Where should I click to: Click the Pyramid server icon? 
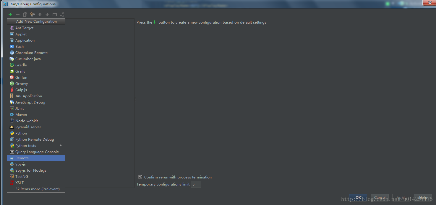click(x=12, y=127)
